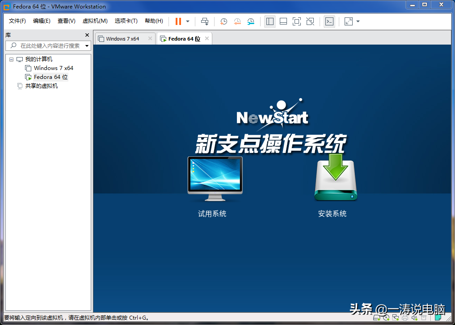Click the hard disk status bar icon
Screen dimensions: 455x325
pos(377,318)
